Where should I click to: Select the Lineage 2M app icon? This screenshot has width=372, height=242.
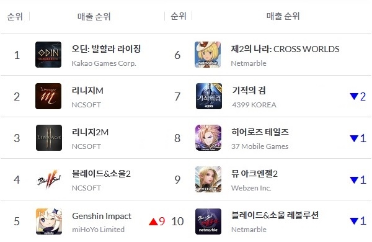(x=49, y=138)
